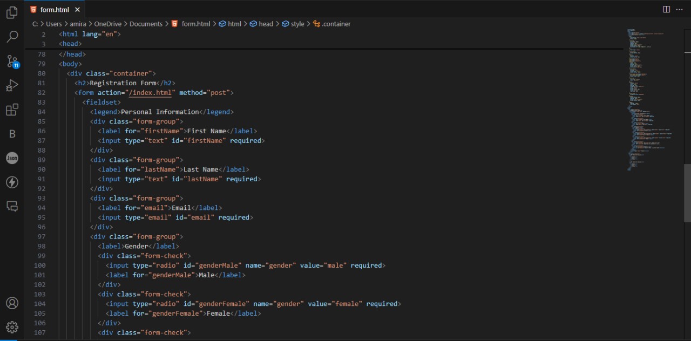691x341 pixels.
Task: Click 'Male' label text on line 101
Action: (x=206, y=275)
